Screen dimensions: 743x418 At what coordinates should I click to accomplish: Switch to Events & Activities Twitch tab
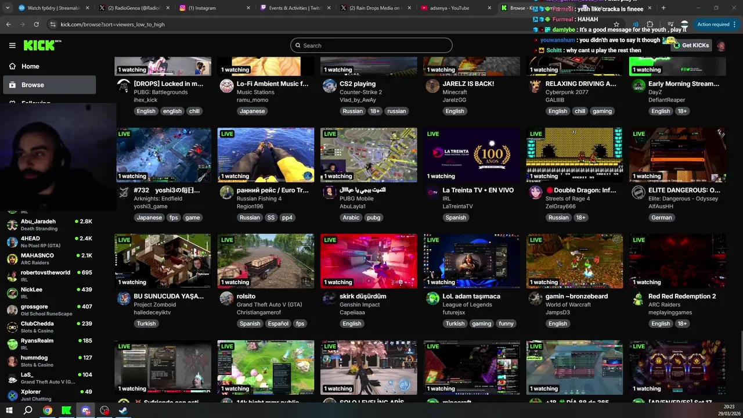294,8
